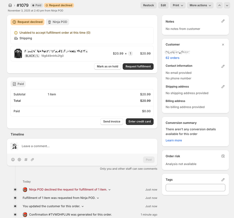Insert emoji in timeline comment
The height and width of the screenshot is (218, 234).
13,160
